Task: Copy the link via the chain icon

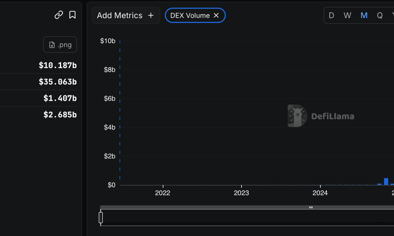Action: (59, 15)
